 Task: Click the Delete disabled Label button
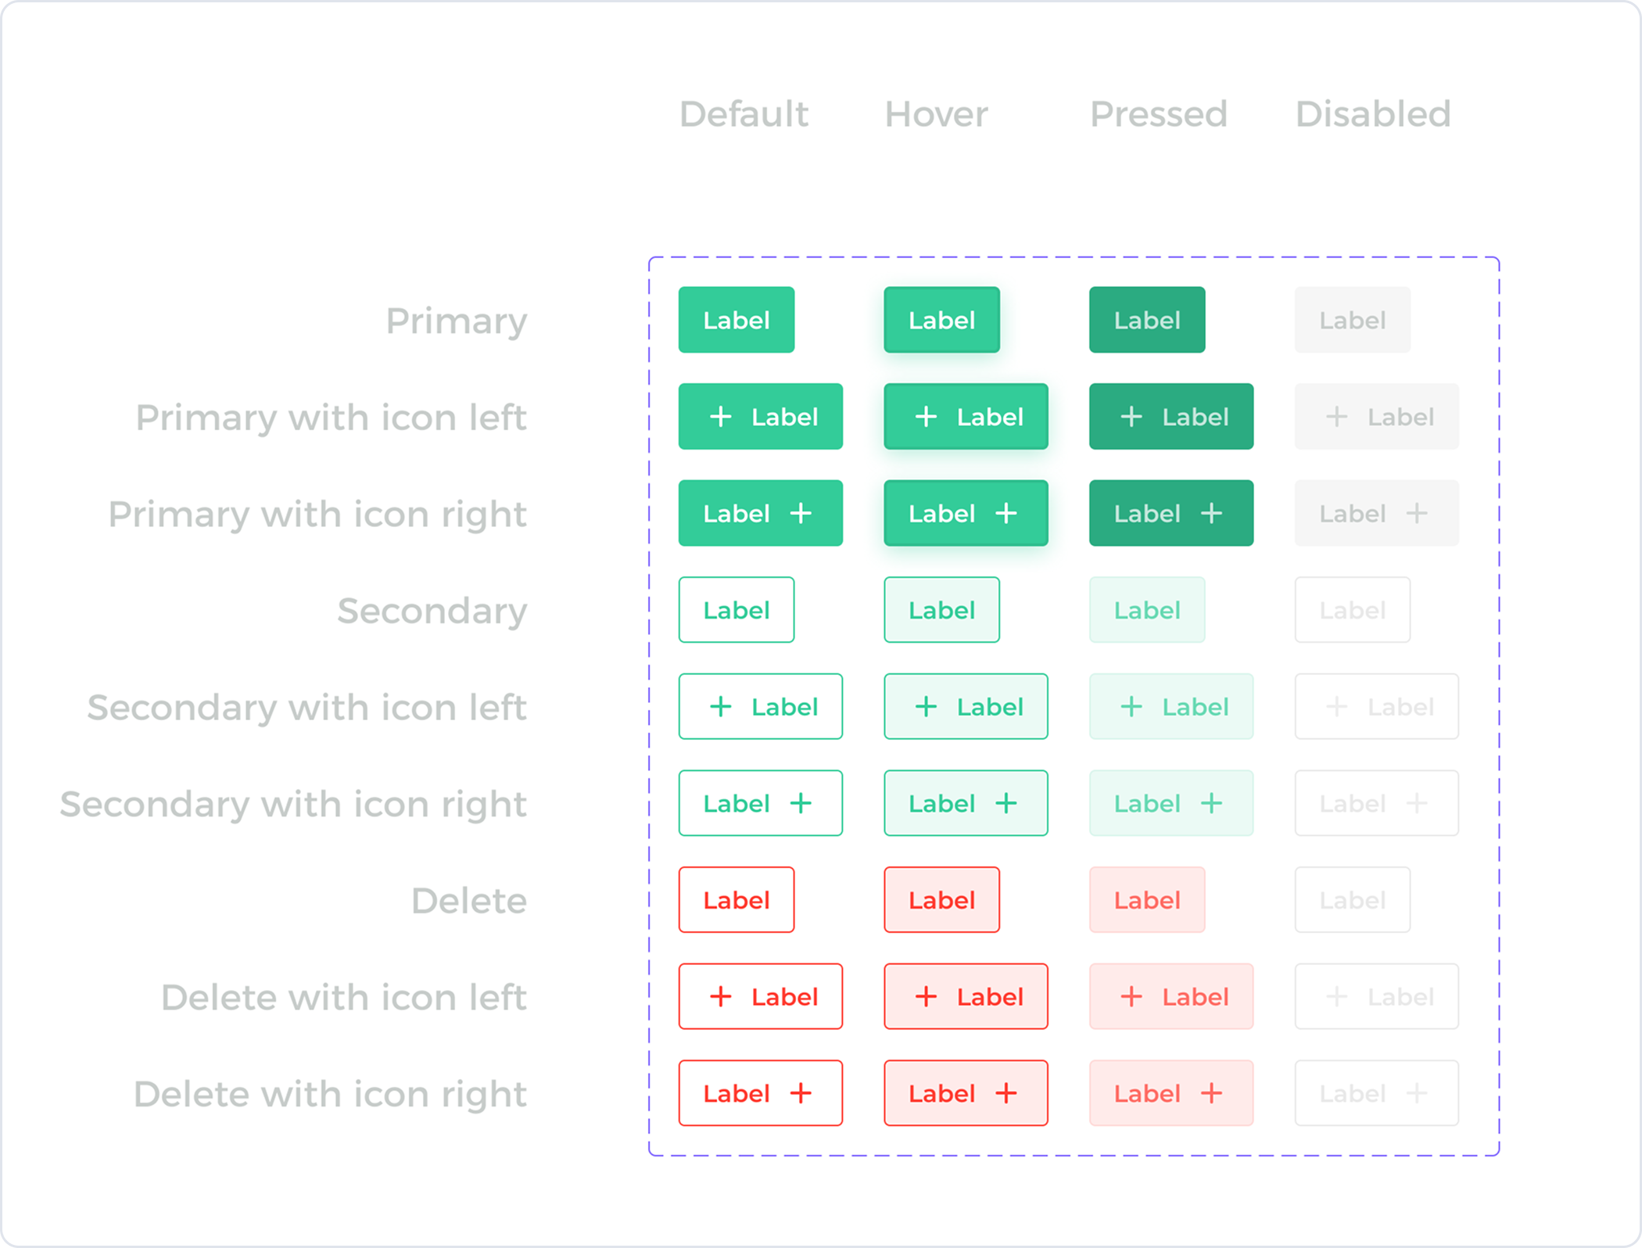[1352, 900]
